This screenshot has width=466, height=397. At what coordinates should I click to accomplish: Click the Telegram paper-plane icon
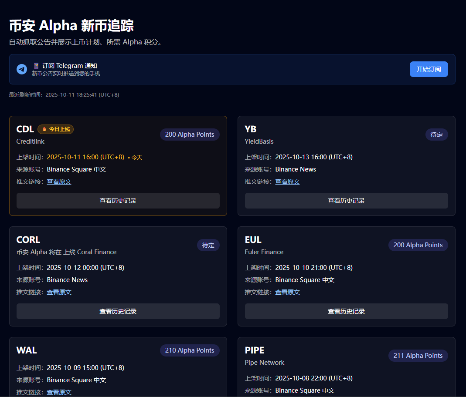coord(22,69)
